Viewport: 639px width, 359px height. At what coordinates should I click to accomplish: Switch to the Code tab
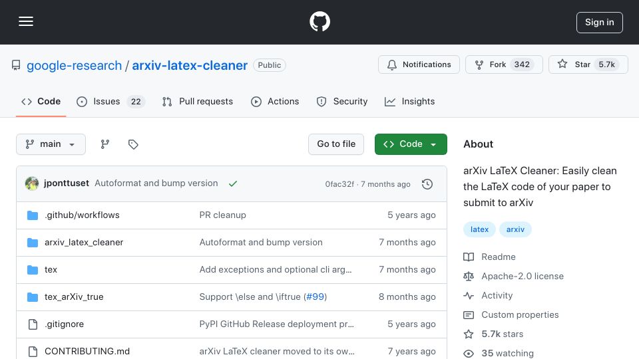pos(41,101)
